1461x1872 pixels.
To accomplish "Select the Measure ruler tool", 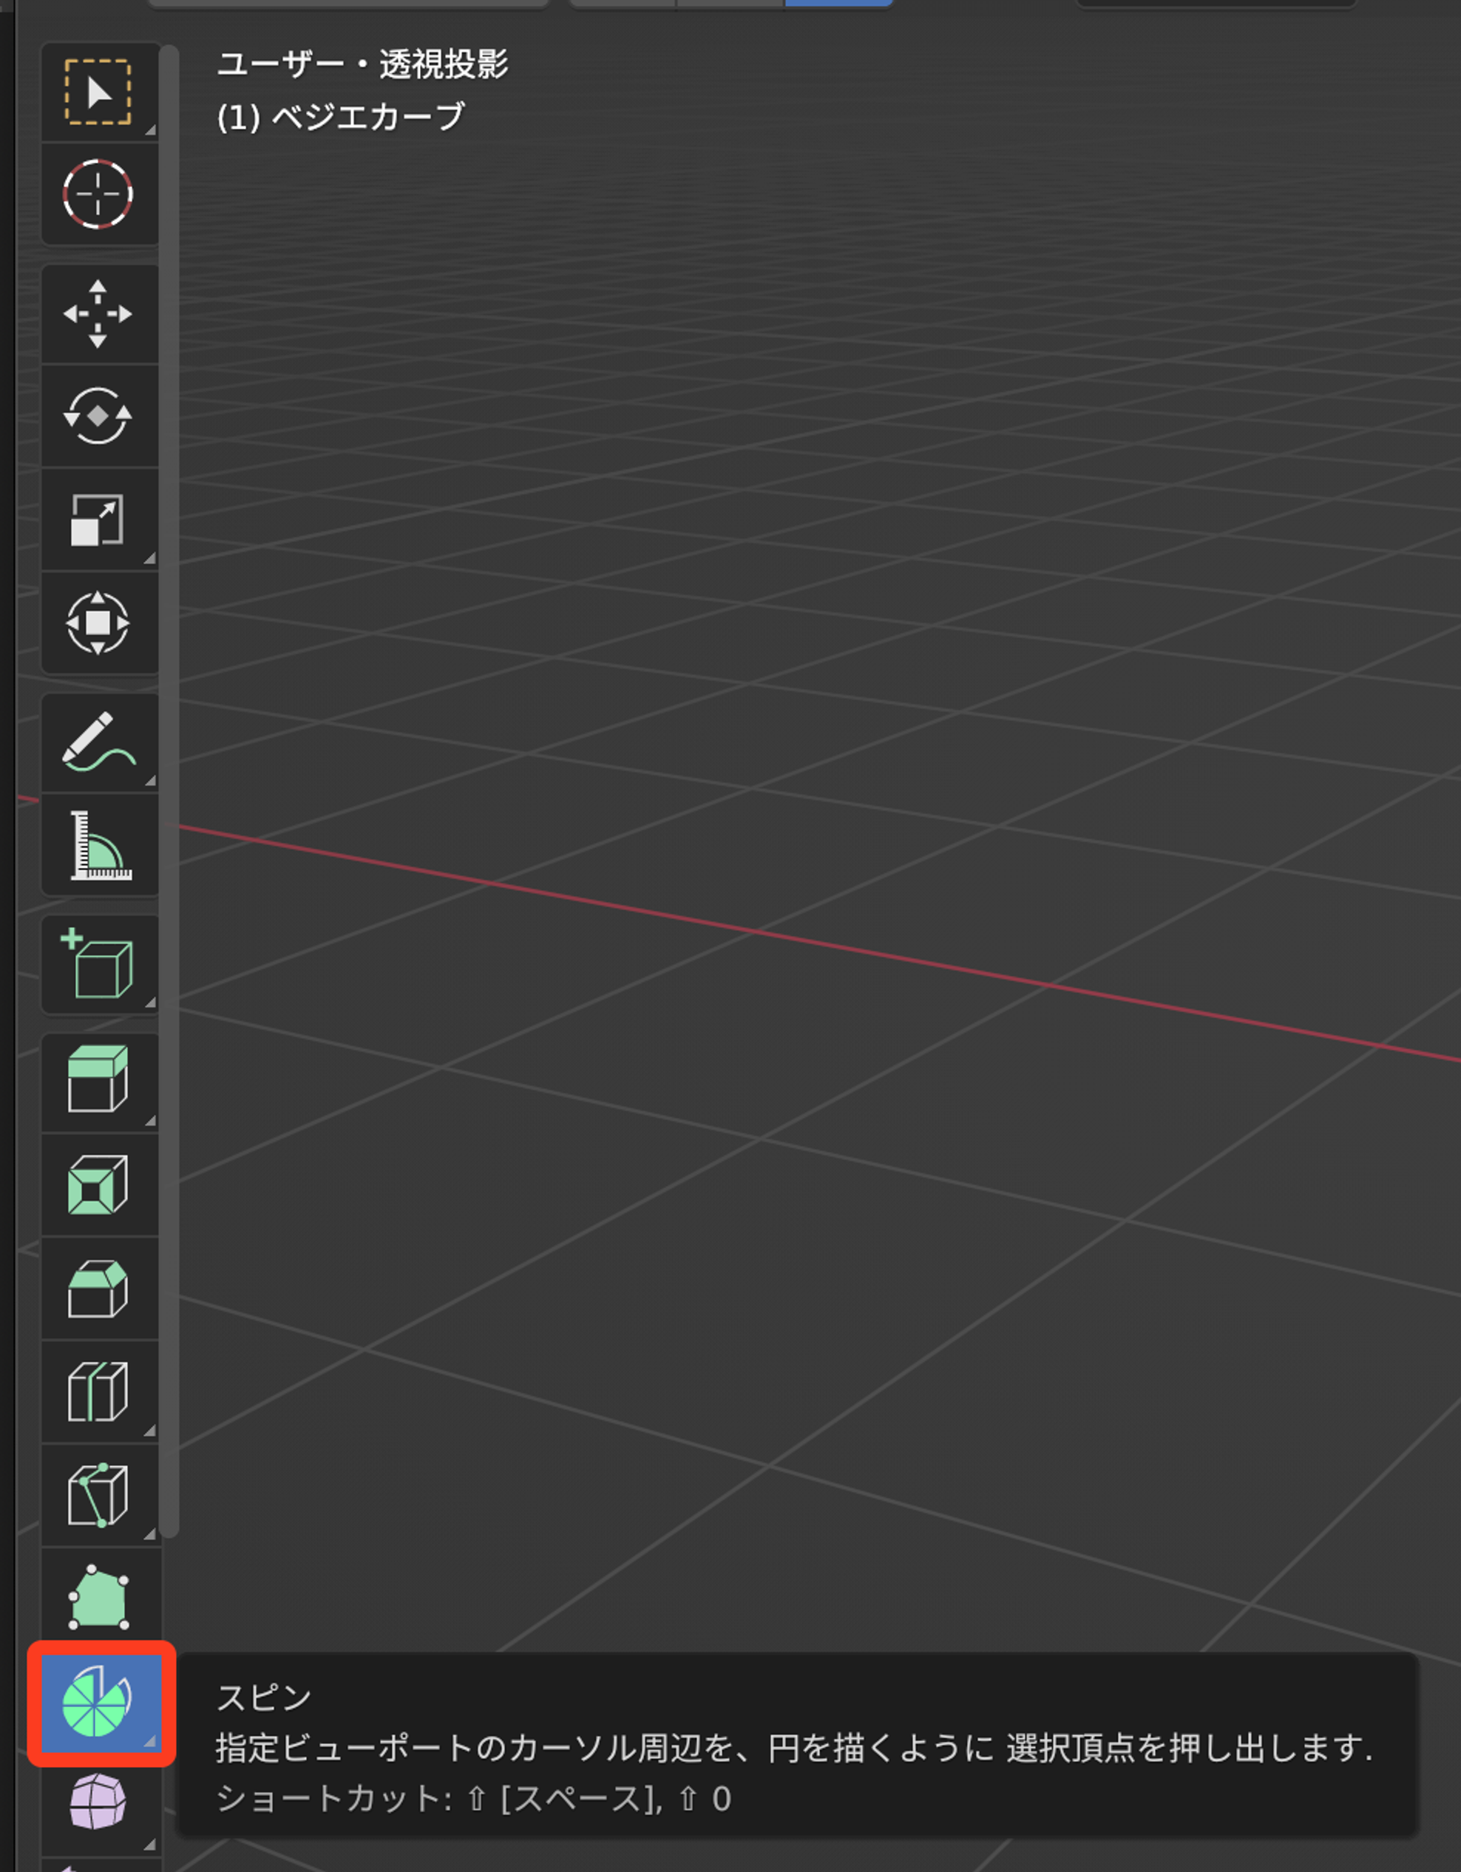I will [x=100, y=845].
